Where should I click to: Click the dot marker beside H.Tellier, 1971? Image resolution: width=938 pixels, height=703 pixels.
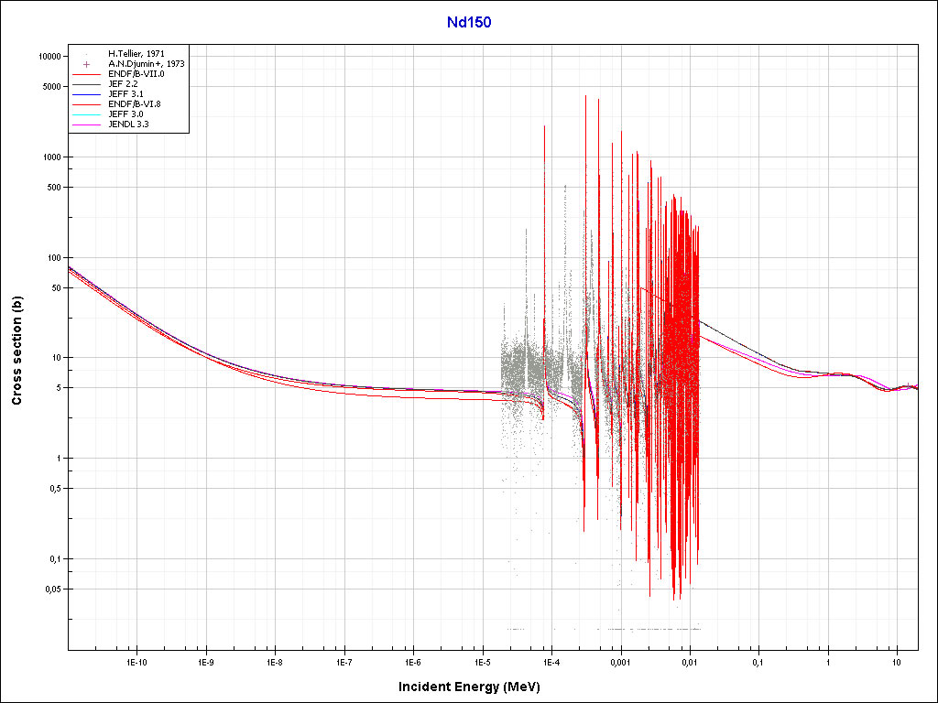click(85, 54)
